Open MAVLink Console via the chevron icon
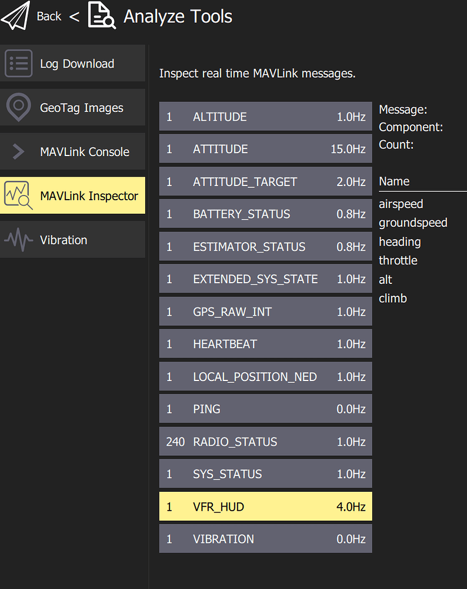This screenshot has height=589, width=467. pos(19,151)
